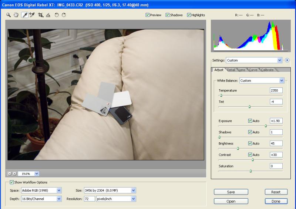Click the Shadows value field
This screenshot has width=296, height=209.
pos(276,132)
